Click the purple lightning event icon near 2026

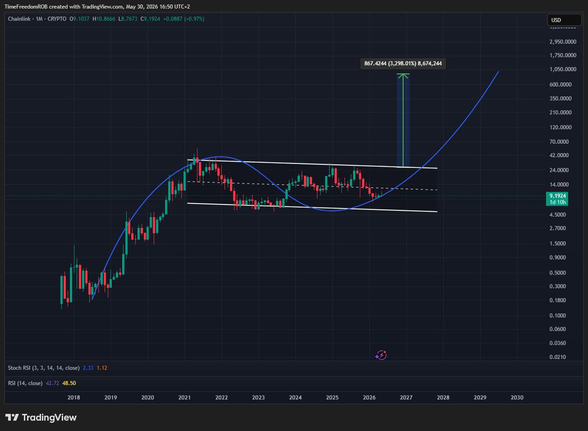tap(381, 356)
